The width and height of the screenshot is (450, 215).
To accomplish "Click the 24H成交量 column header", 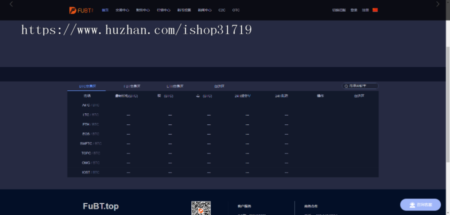I will pyautogui.click(x=242, y=96).
